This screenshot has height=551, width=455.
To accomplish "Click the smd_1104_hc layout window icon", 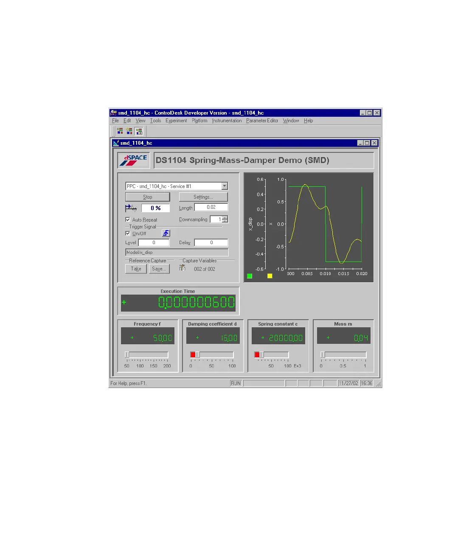I will point(116,143).
